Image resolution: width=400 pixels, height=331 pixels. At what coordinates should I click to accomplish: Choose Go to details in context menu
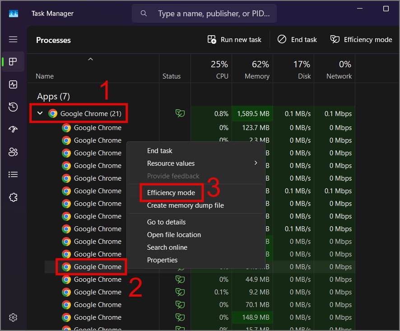point(166,222)
